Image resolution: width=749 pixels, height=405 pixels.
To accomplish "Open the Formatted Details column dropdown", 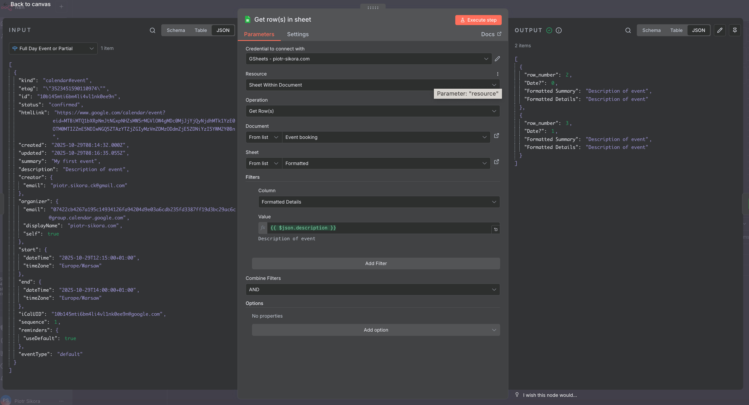I will click(x=378, y=202).
